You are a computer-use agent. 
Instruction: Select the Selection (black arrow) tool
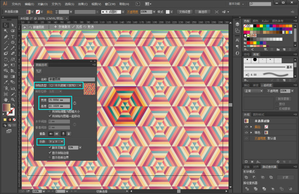(6, 25)
